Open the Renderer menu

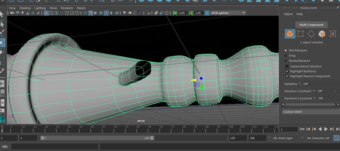coord(67,8)
